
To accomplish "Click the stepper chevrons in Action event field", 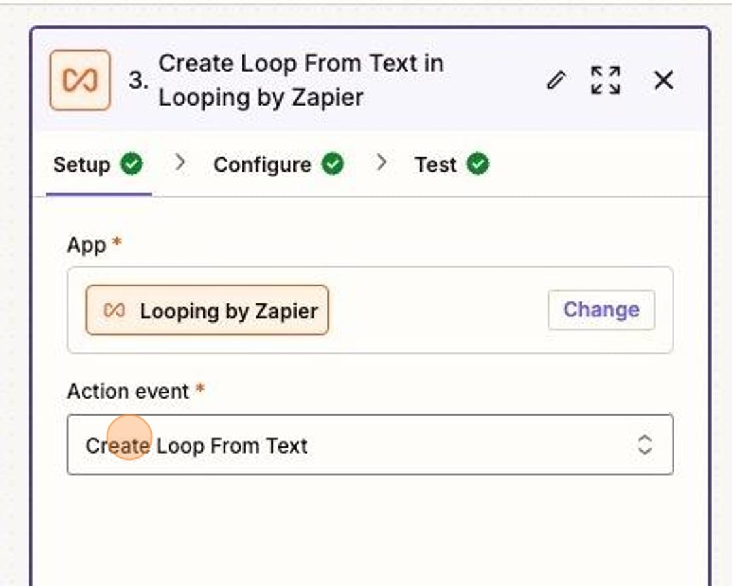I will pos(644,444).
